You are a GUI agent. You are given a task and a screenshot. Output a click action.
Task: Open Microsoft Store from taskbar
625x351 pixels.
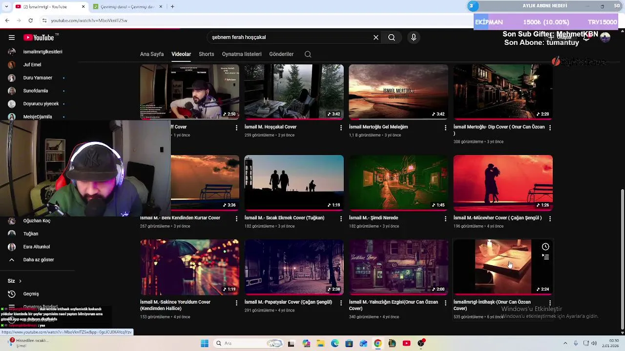click(x=349, y=343)
